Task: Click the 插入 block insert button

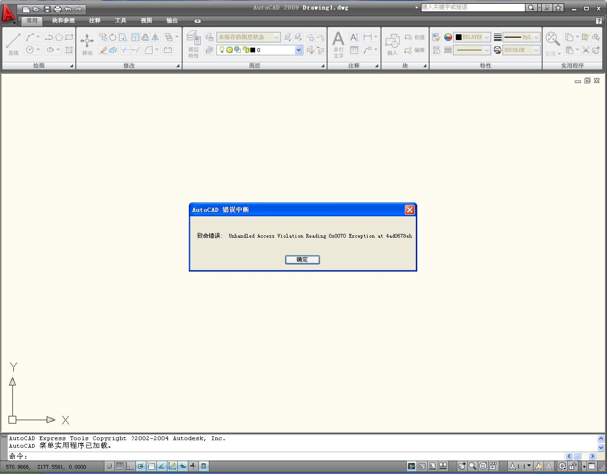Action: (x=392, y=44)
